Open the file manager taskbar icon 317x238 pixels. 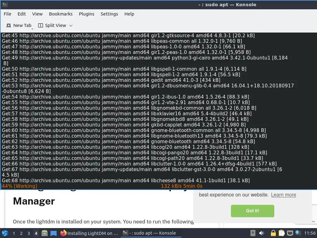coord(45,233)
